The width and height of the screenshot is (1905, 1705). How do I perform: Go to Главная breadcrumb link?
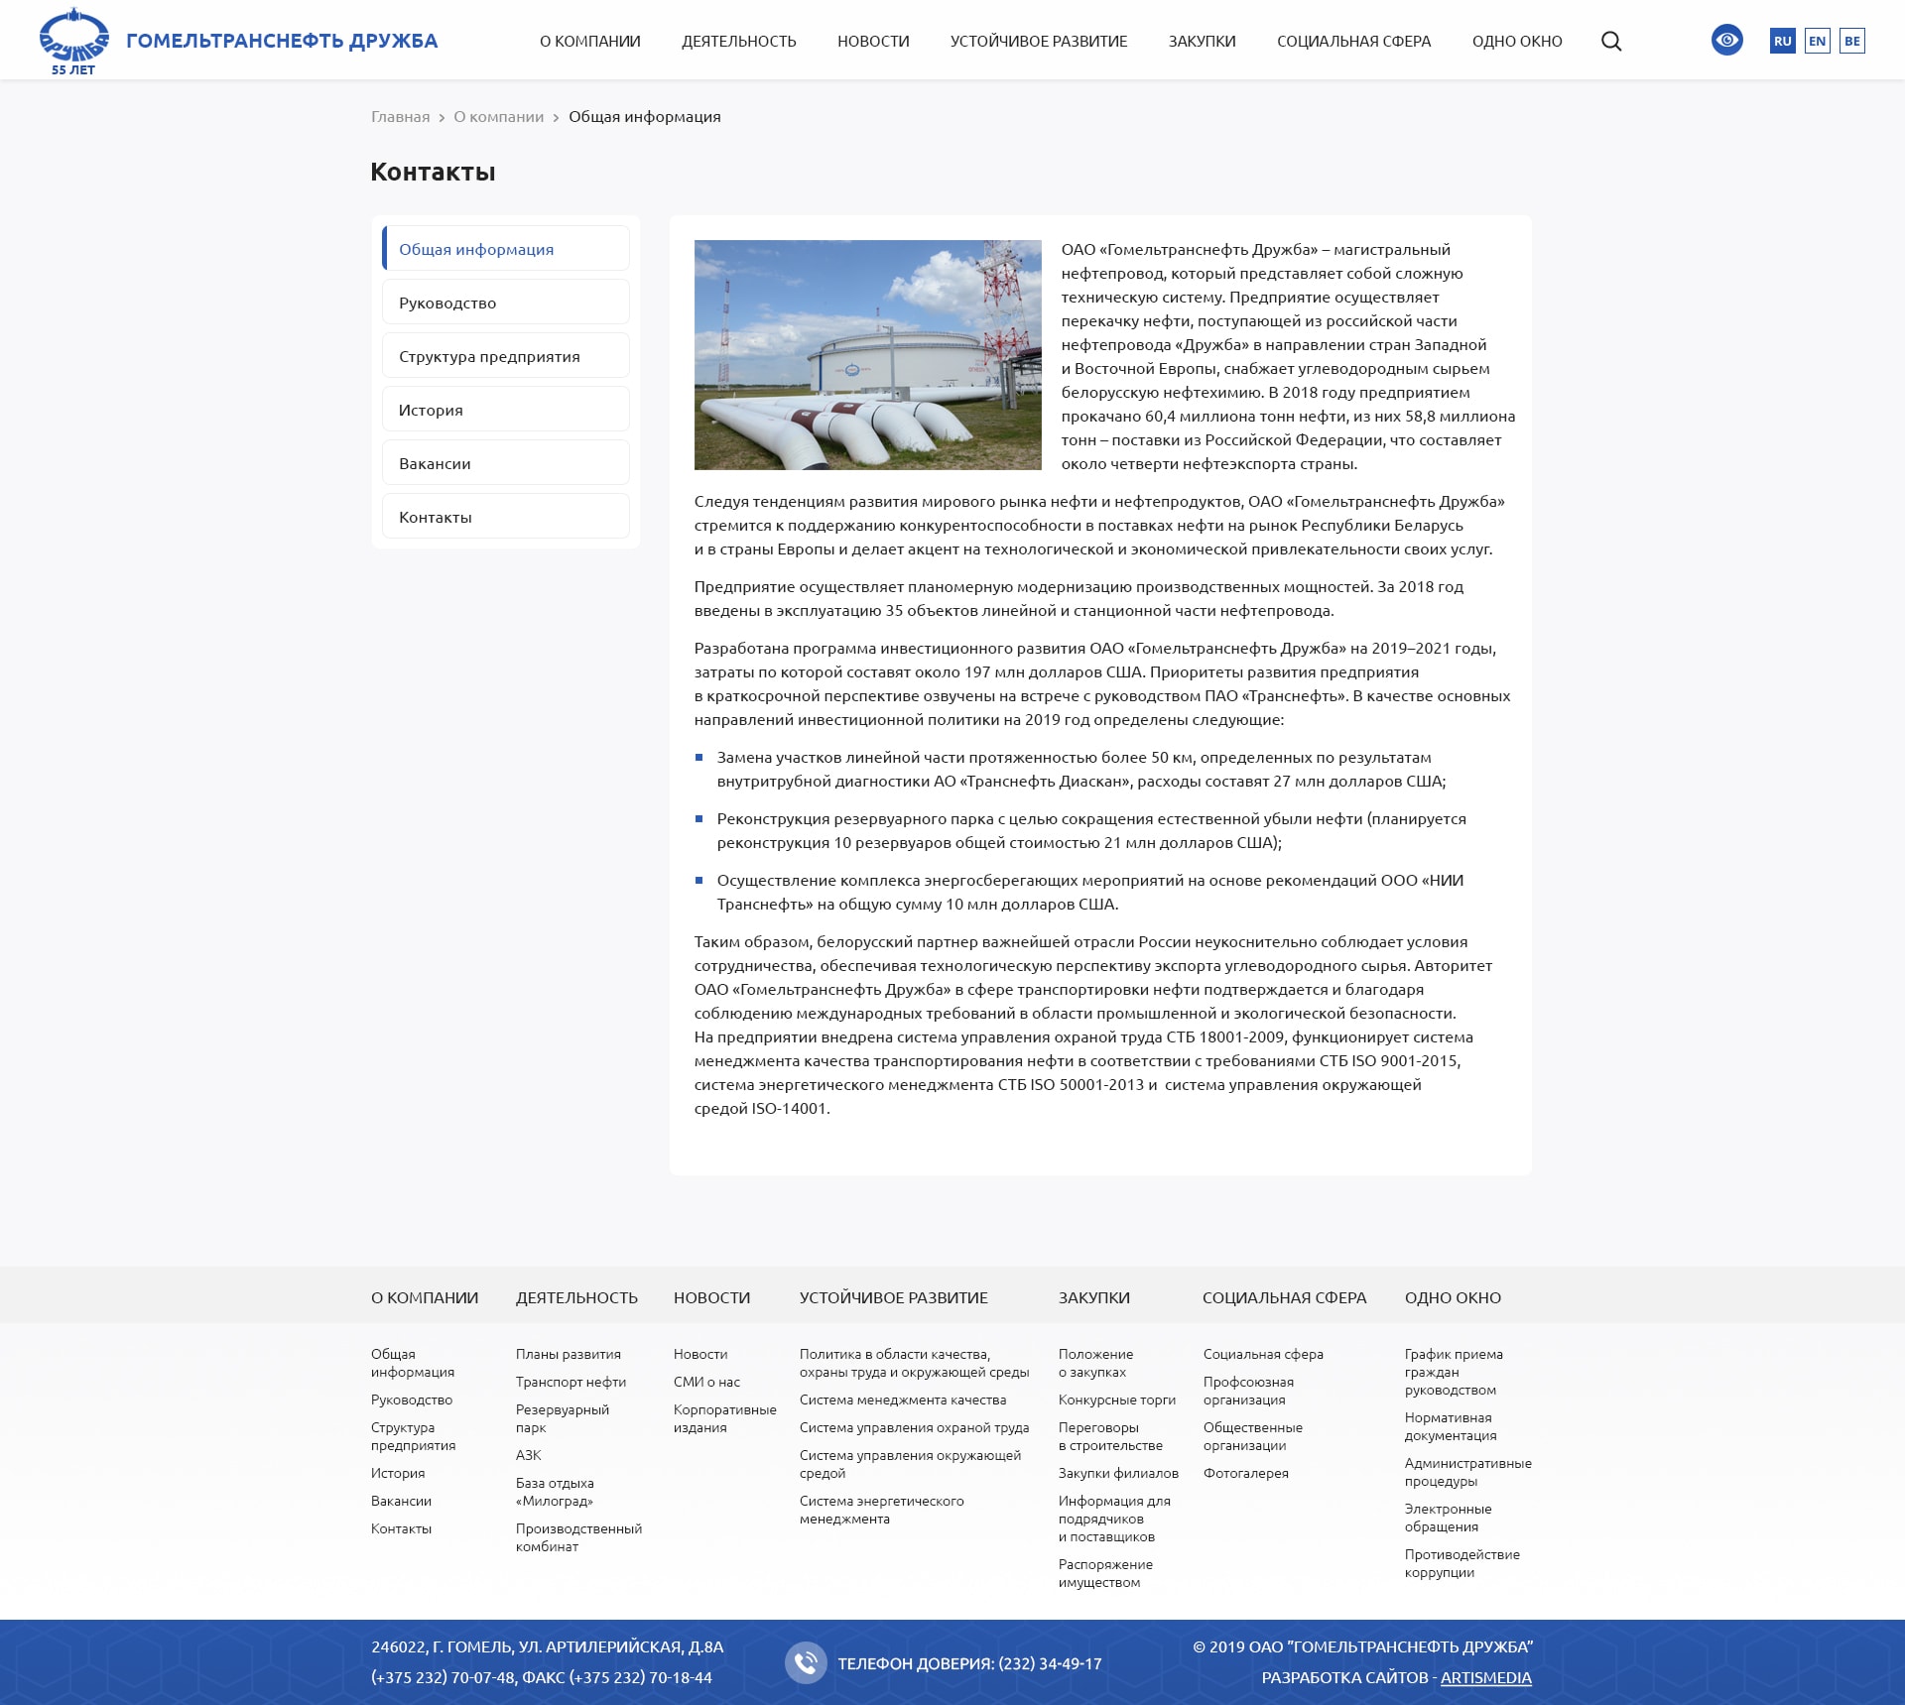[x=400, y=117]
